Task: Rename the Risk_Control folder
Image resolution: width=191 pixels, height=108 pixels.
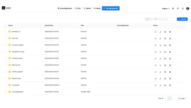Action: click(160, 65)
